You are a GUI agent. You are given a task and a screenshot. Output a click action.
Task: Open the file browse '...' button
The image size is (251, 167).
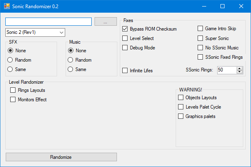click(105, 22)
